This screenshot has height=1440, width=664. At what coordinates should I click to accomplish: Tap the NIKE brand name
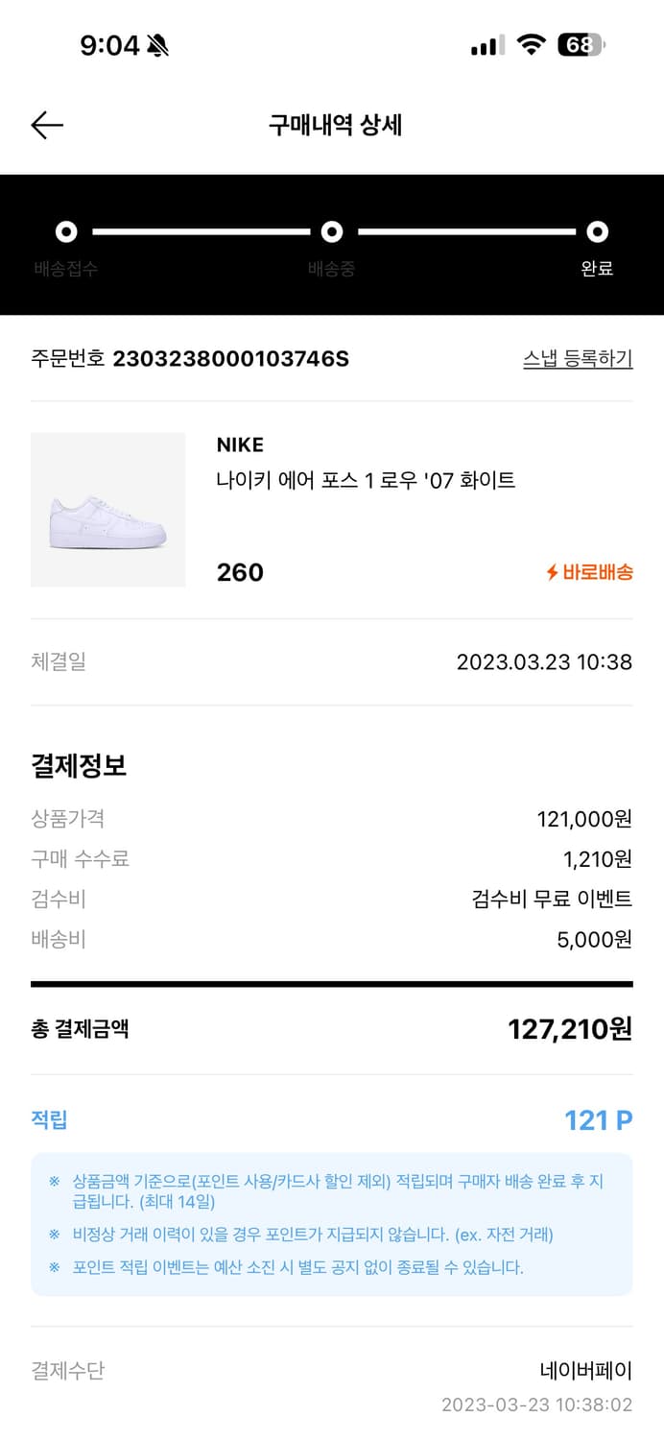point(240,444)
